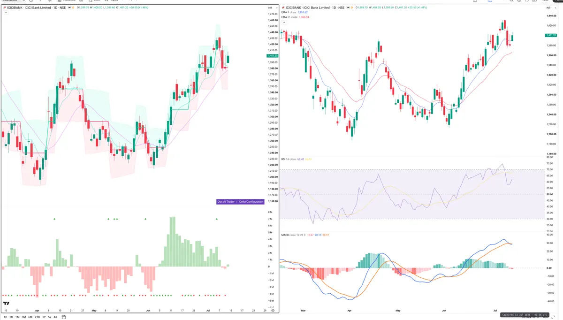The height and width of the screenshot is (320, 563).
Task: Click 40.00 on the MACD scale
Action: point(549,235)
